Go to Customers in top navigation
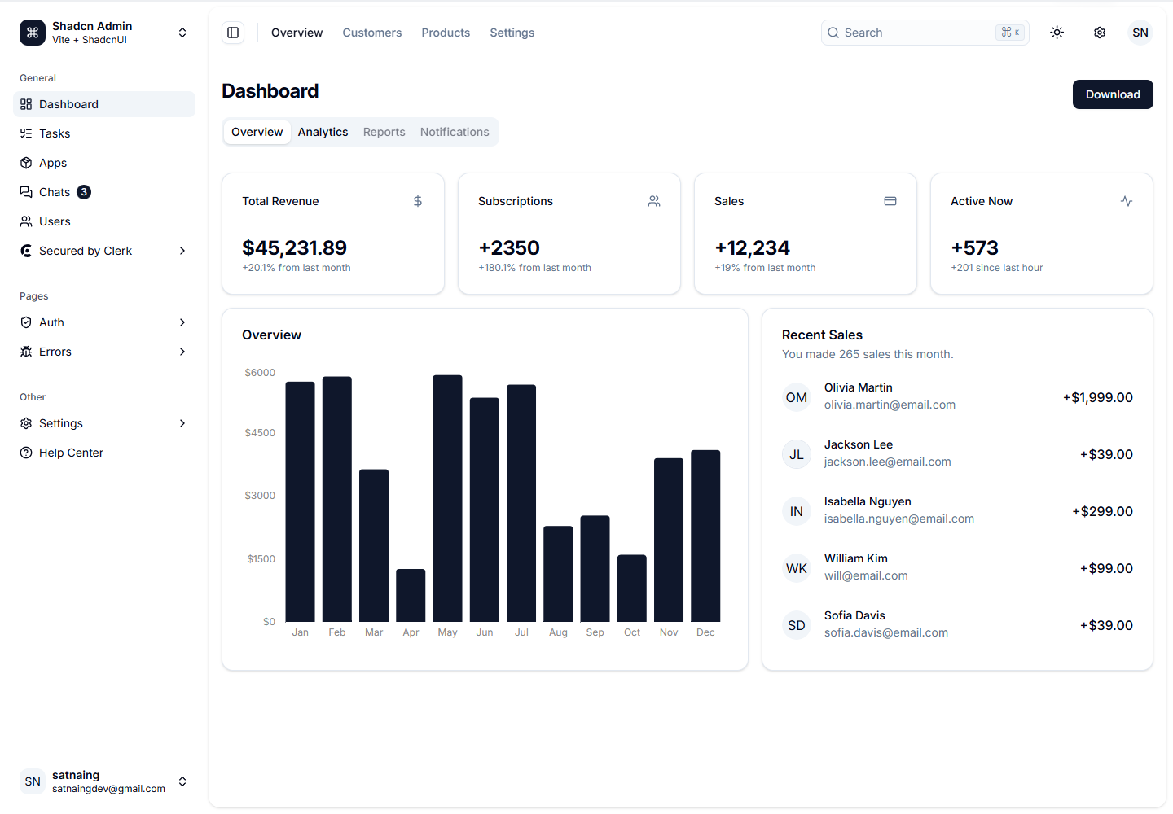 pyautogui.click(x=372, y=33)
